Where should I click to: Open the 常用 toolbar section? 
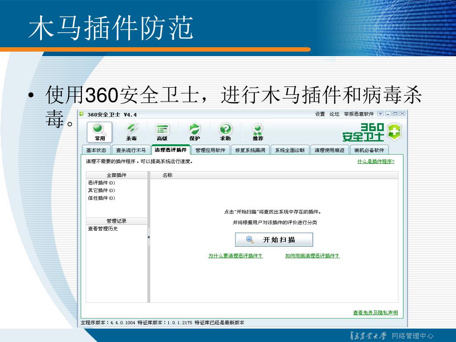99,132
